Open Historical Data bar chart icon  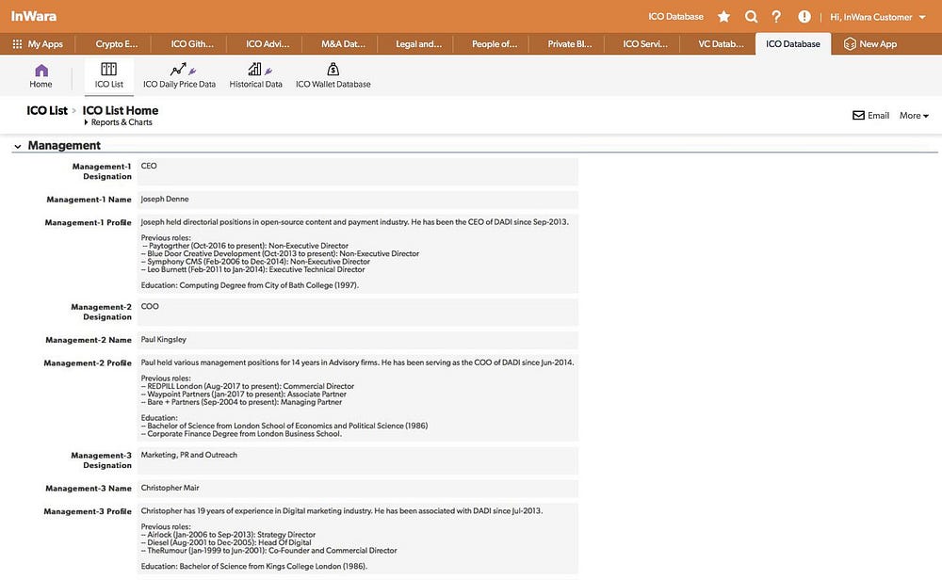[254, 69]
